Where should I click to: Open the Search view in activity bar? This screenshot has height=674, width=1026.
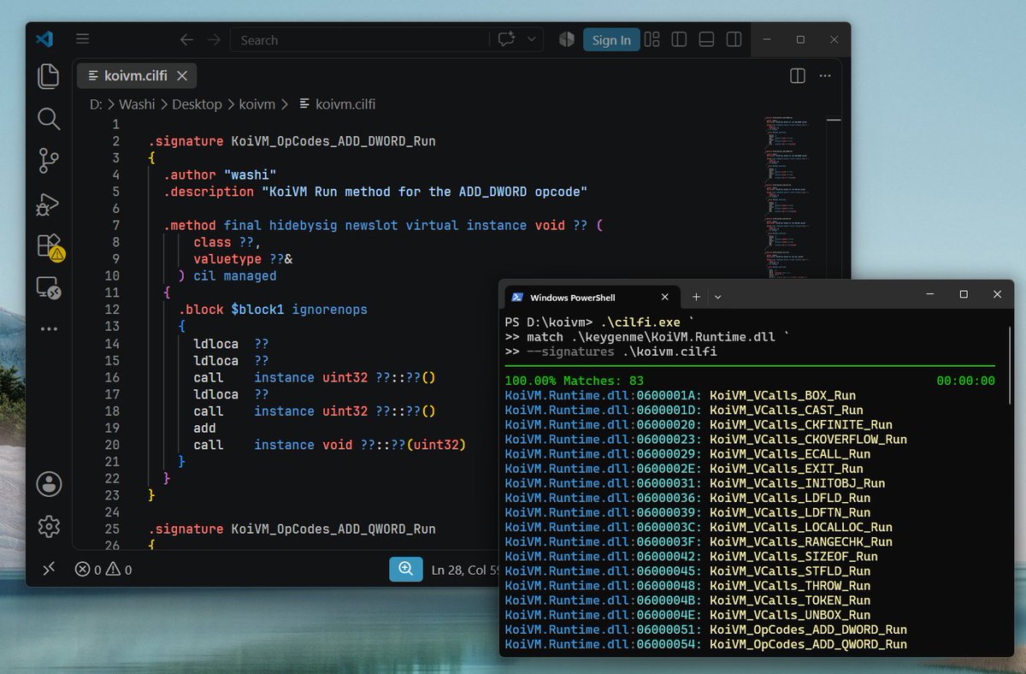(49, 118)
